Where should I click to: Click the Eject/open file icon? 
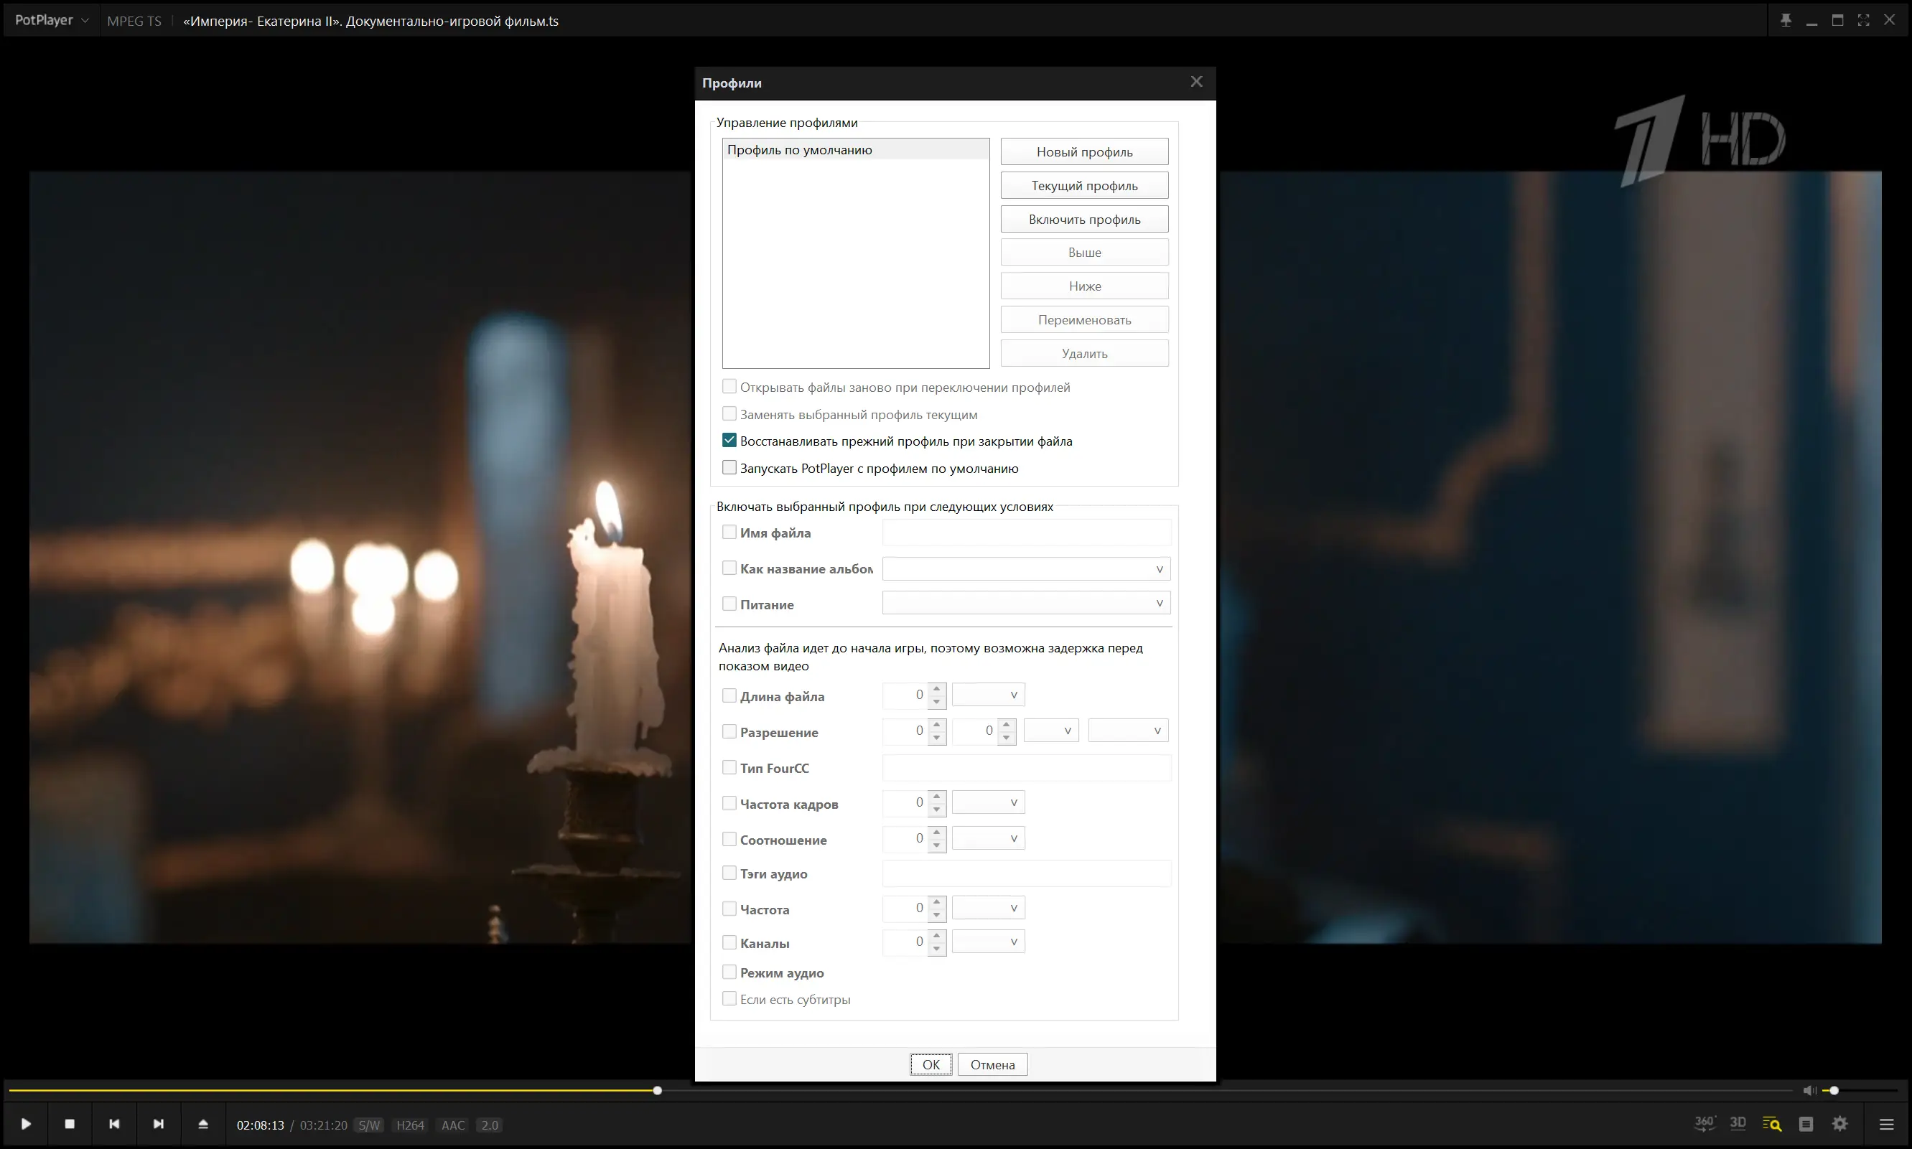coord(203,1124)
